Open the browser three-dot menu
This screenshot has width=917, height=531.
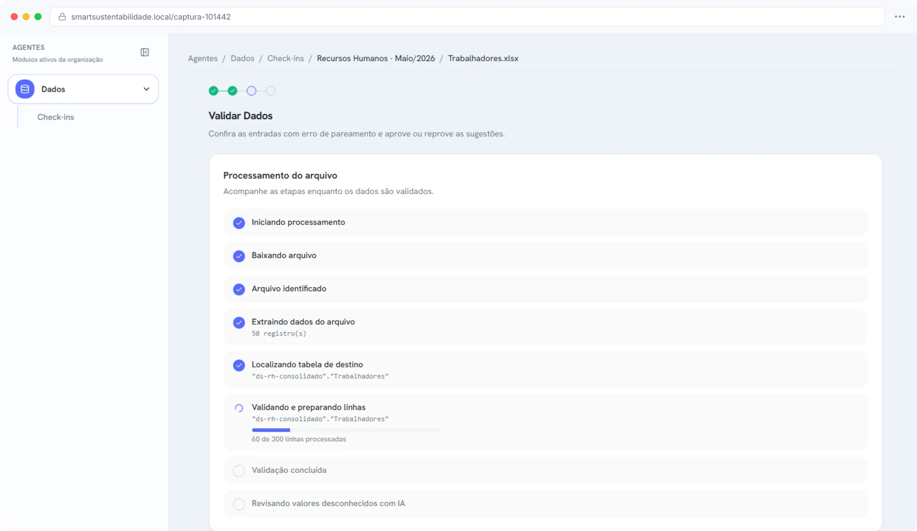coord(900,17)
